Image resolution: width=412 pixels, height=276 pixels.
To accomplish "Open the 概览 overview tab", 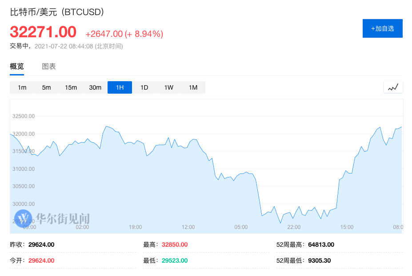I will pyautogui.click(x=16, y=66).
